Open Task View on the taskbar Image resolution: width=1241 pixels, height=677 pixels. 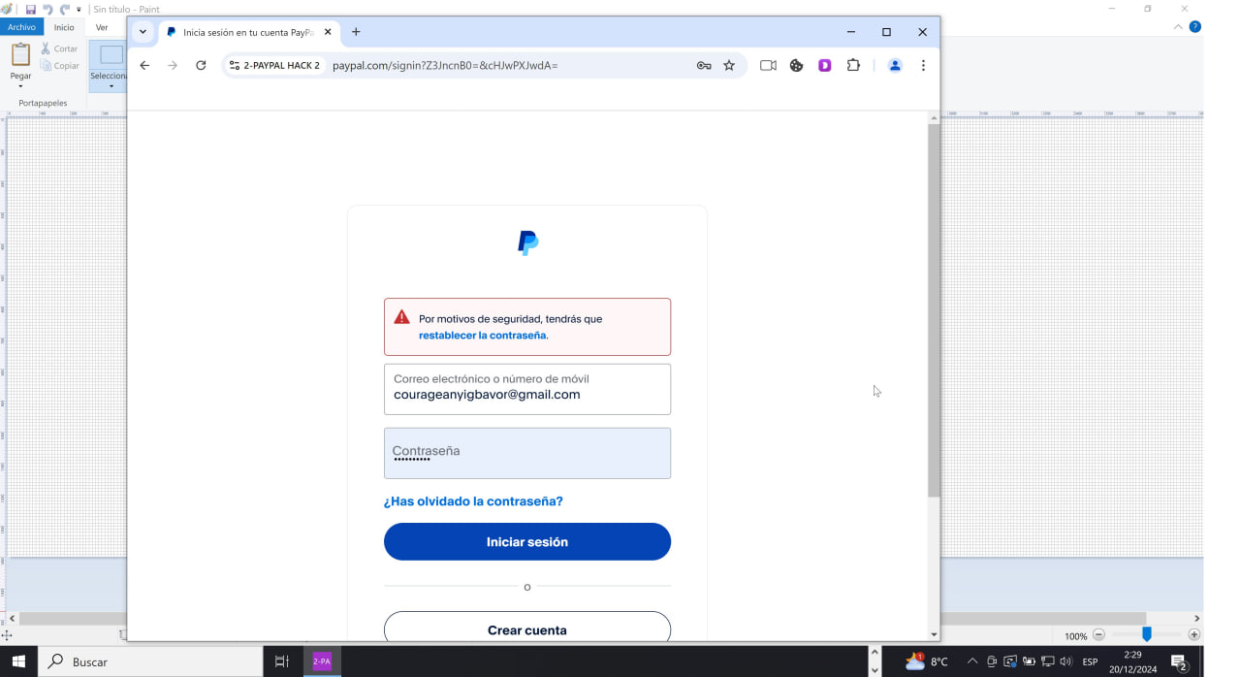[282, 661]
